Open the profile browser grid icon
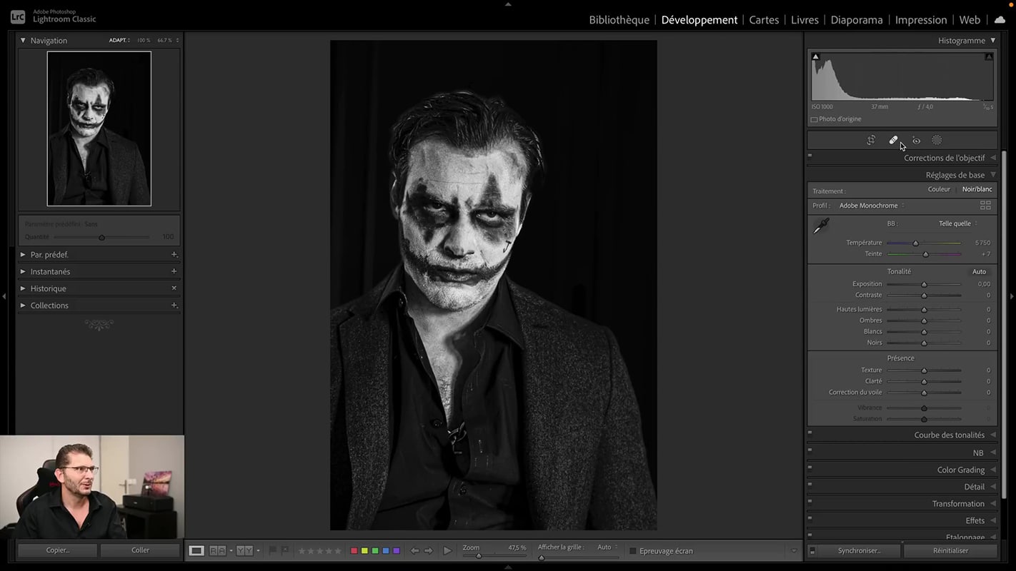The width and height of the screenshot is (1016, 571). coord(985,205)
